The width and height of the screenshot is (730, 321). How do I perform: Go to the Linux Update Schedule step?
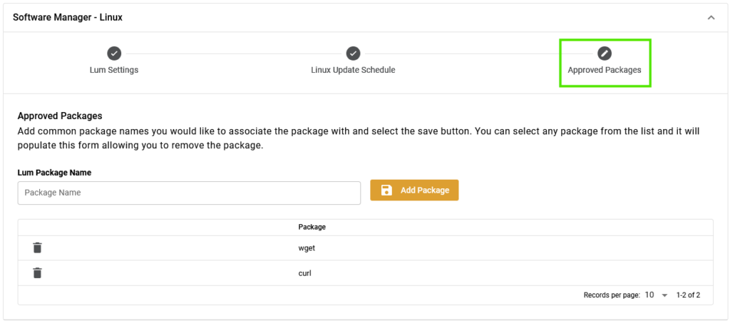353,70
